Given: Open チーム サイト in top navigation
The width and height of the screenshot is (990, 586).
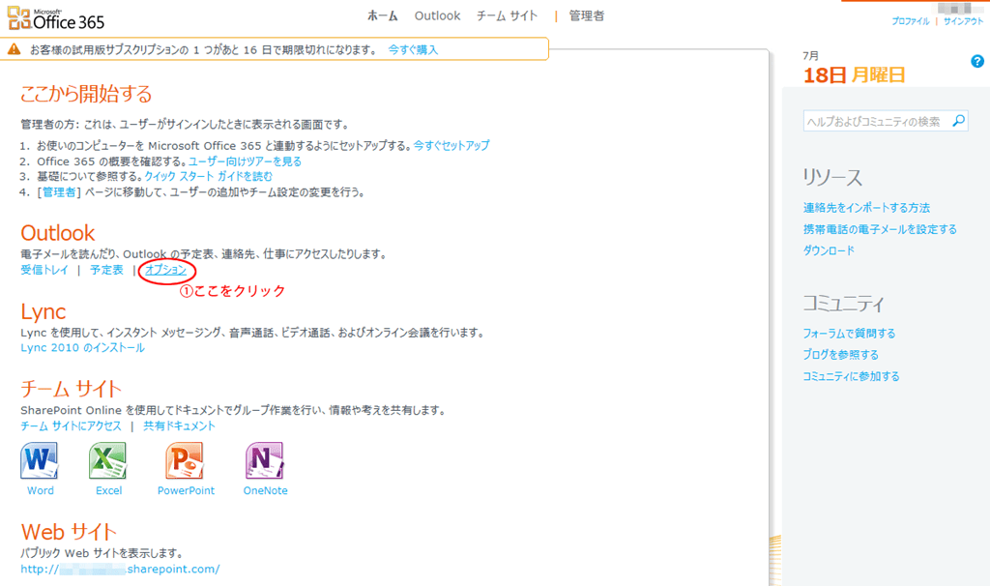Looking at the screenshot, I should (507, 15).
